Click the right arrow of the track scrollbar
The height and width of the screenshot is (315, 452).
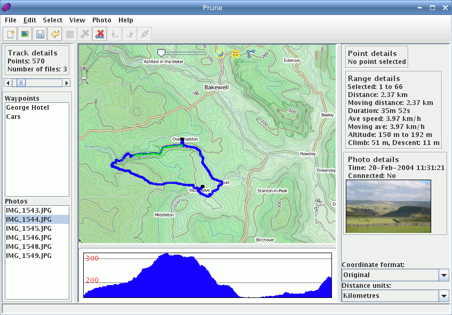coord(66,83)
